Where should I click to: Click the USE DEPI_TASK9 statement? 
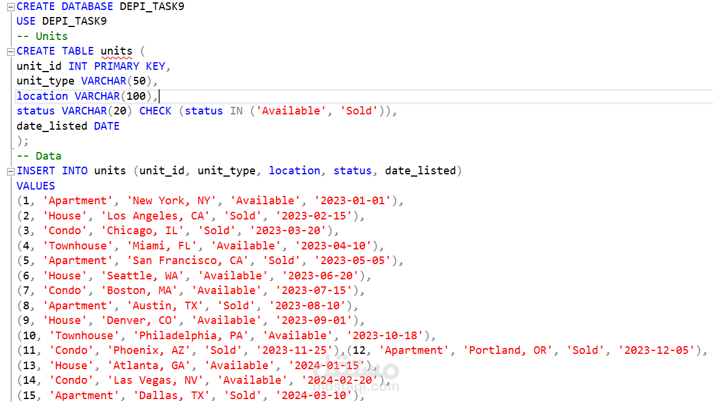(x=53, y=21)
